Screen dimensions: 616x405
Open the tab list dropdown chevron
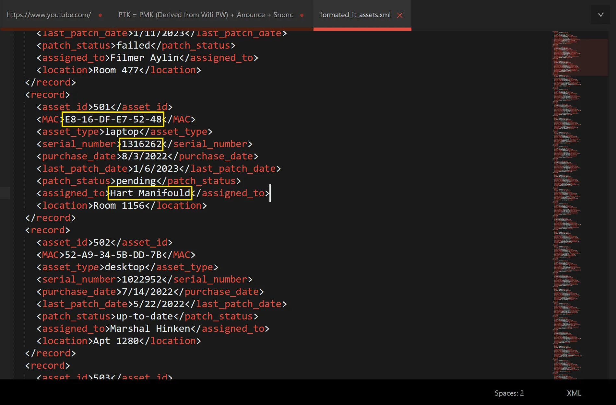pyautogui.click(x=600, y=15)
